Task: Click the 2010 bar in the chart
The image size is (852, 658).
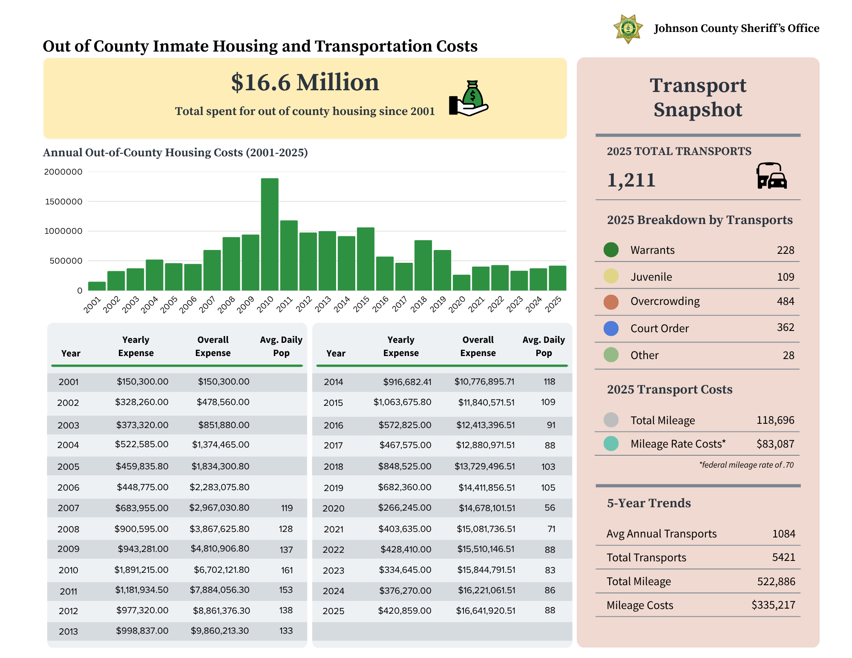Action: [x=270, y=234]
